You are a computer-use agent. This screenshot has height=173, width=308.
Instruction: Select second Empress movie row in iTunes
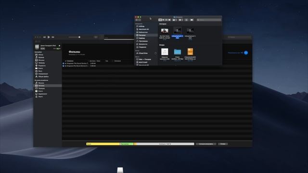[x=157, y=66]
